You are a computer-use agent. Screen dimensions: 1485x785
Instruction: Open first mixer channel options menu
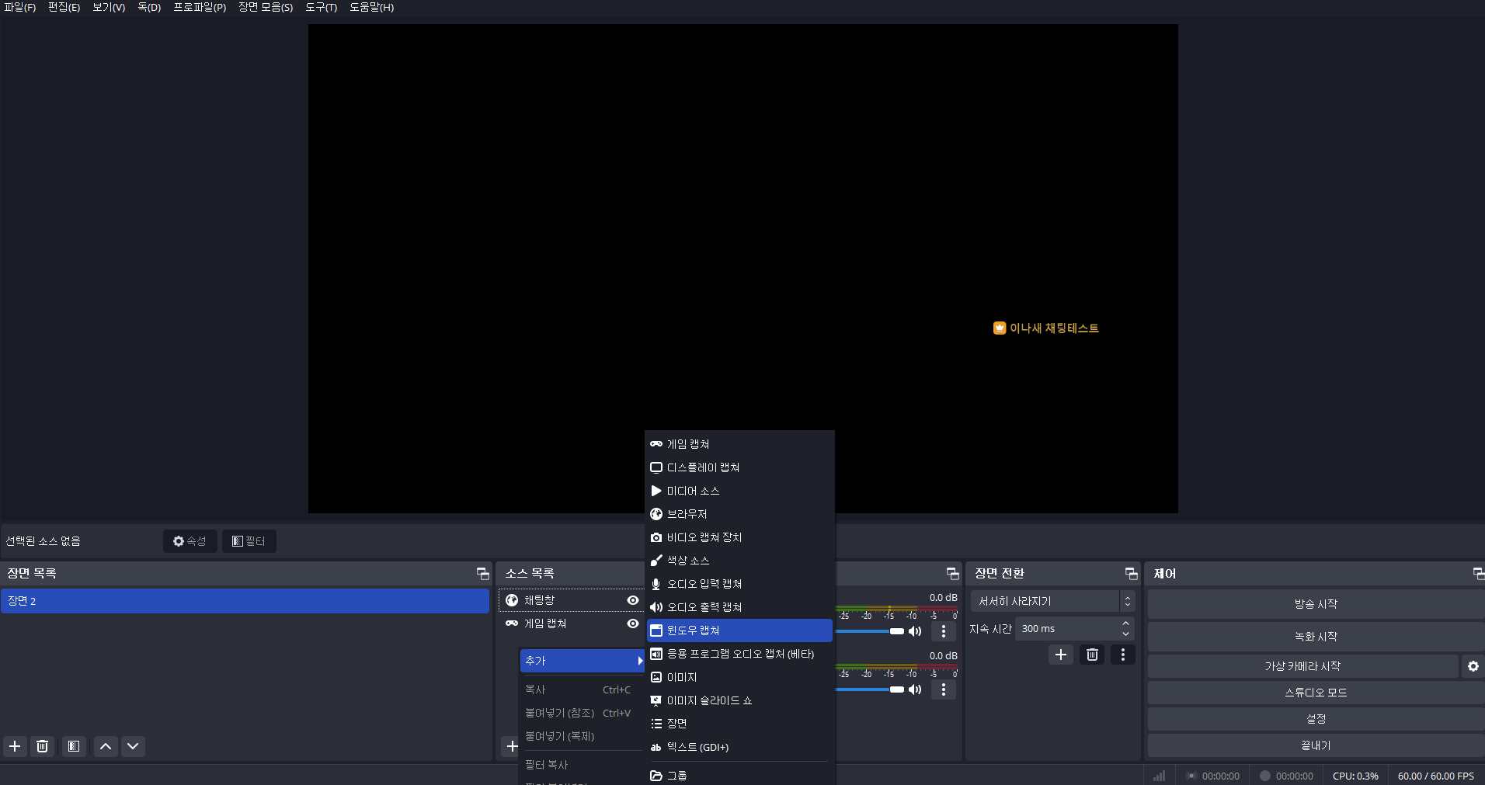[944, 631]
